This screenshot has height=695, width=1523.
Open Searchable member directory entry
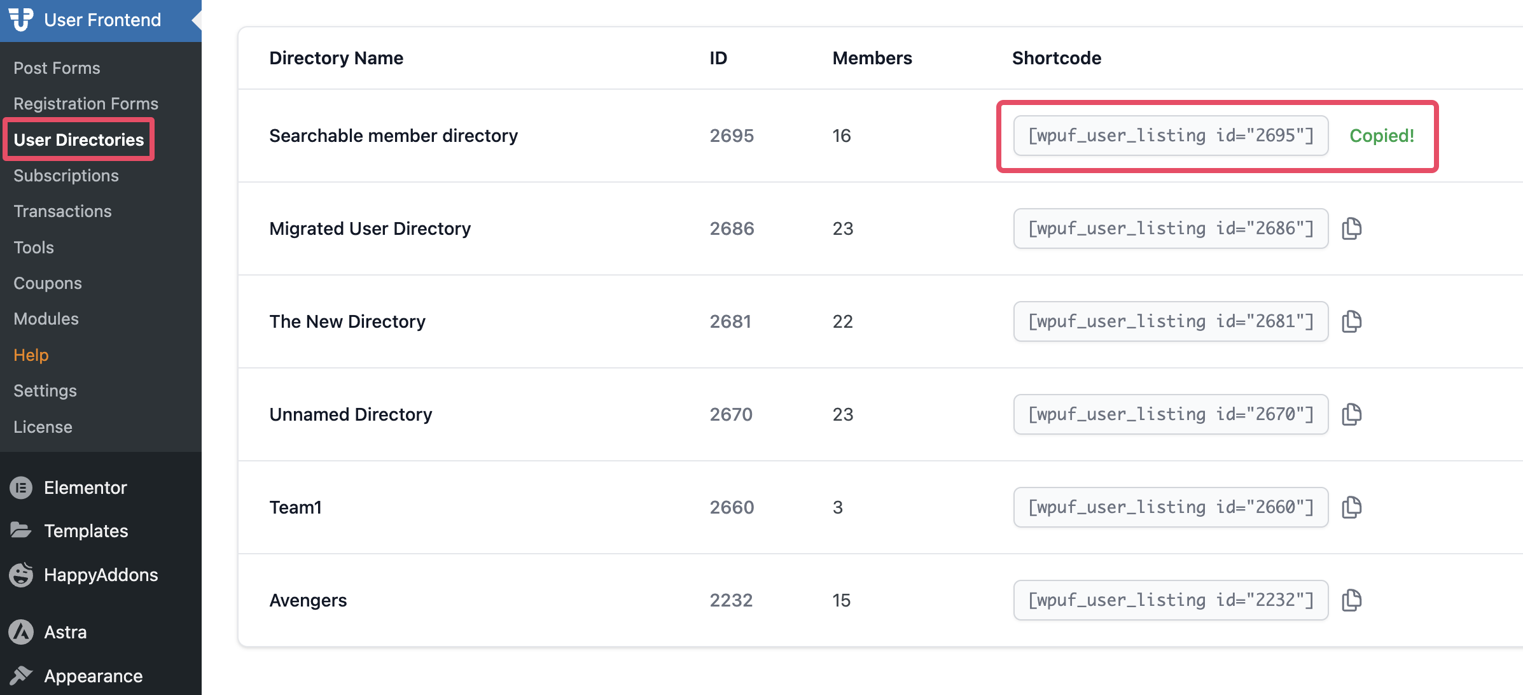393,136
